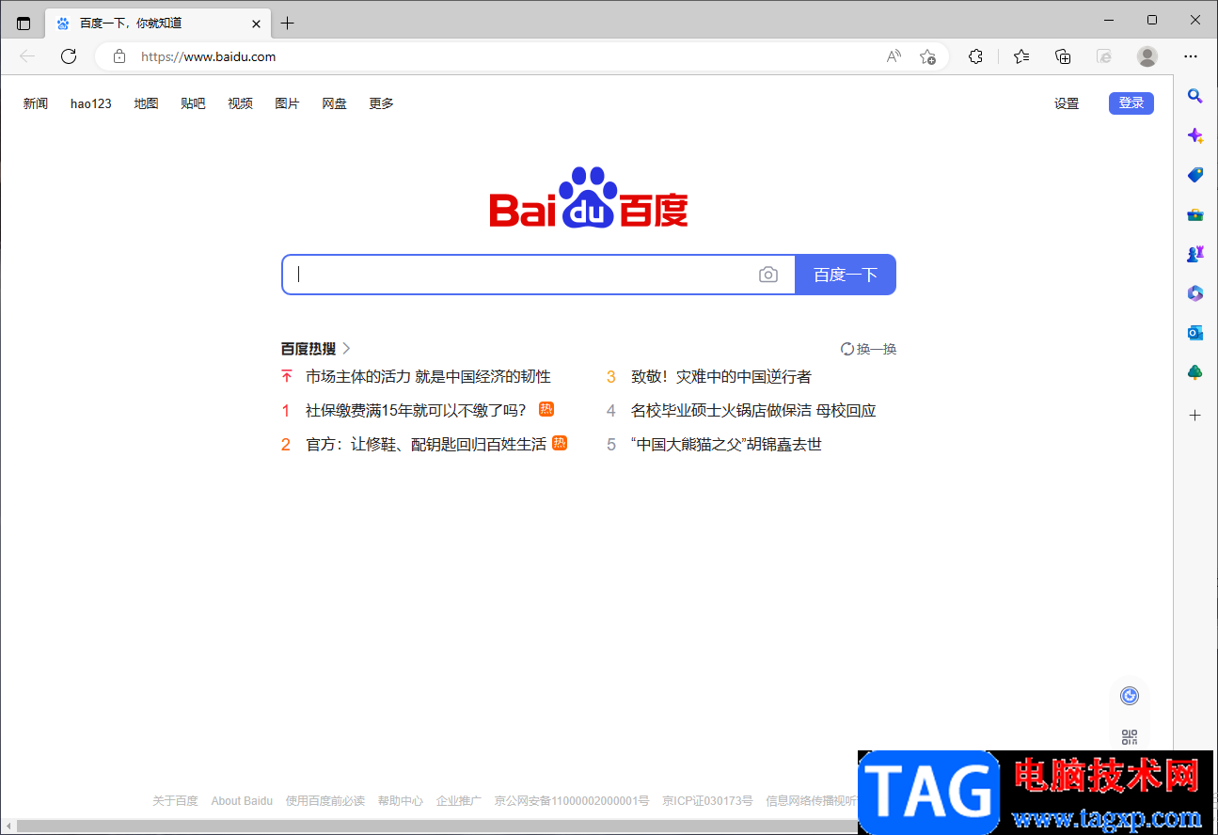
Task: Open sidebar Games chess icon
Action: [1195, 254]
